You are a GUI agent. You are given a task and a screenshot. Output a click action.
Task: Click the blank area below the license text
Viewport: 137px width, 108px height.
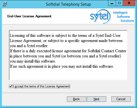pos(68,74)
